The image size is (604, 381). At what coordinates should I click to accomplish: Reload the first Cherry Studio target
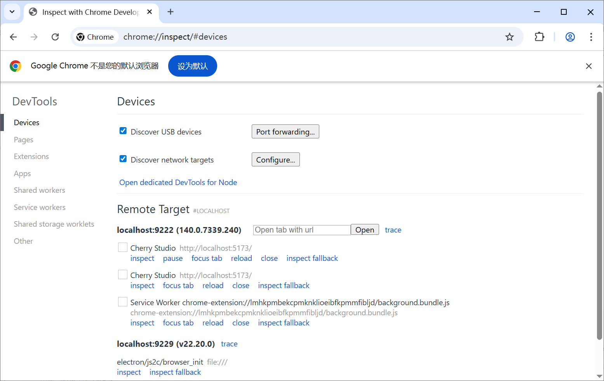pos(242,258)
